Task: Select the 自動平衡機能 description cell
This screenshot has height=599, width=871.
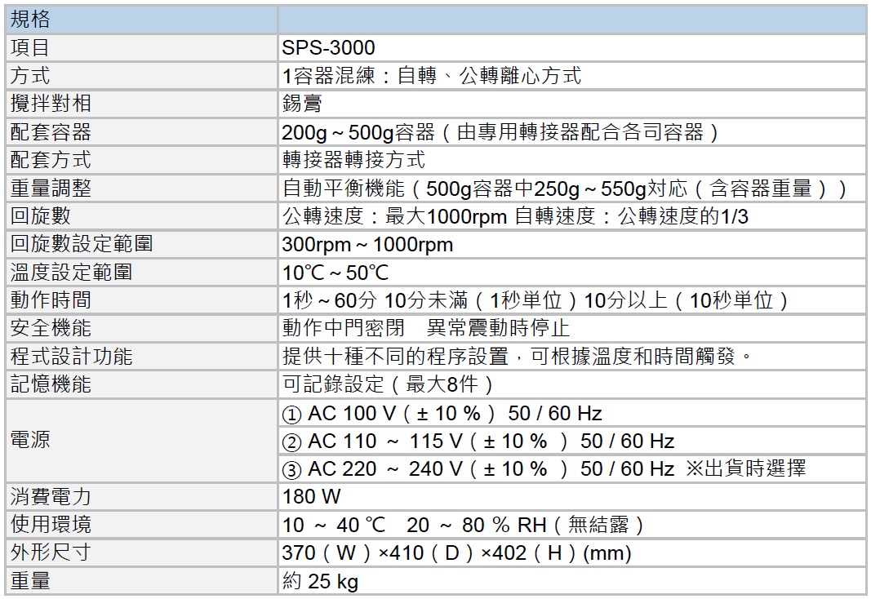Action: pos(564,189)
